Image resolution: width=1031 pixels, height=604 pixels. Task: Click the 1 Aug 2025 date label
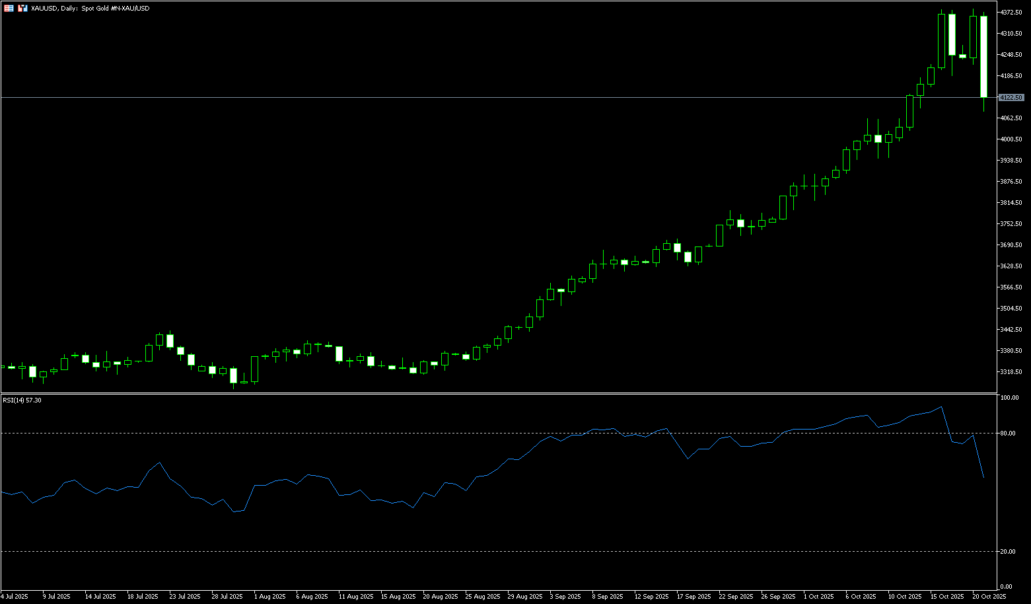coord(269,597)
